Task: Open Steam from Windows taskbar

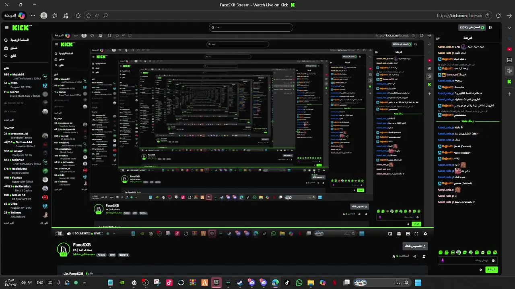Action: pyautogui.click(x=240, y=283)
